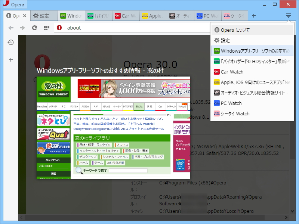Open the tab list menu icon

click(288, 16)
